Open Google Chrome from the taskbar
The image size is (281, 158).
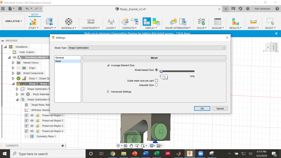point(112,154)
